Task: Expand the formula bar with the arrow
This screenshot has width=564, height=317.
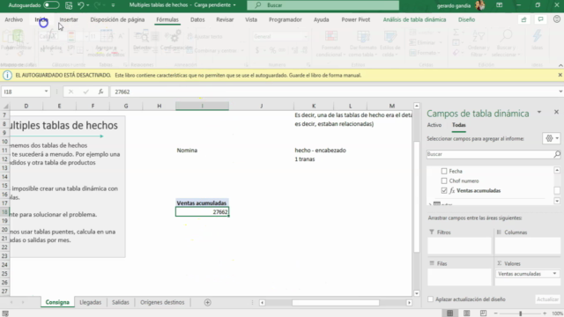Action: point(560,92)
